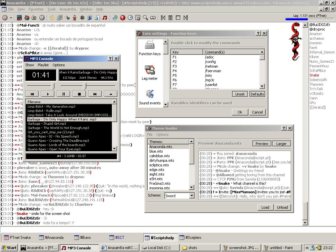Image resolution: width=336 pixels, height=252 pixels.
Task: Stop playback in MP3 Console
Action: tap(79, 94)
